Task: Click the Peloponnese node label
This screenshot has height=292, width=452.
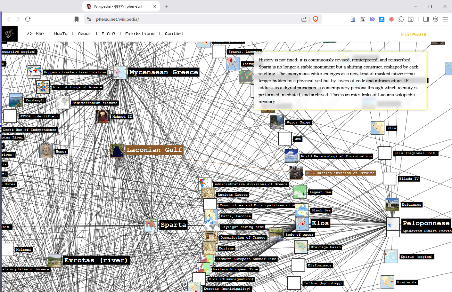Action: tap(426, 223)
